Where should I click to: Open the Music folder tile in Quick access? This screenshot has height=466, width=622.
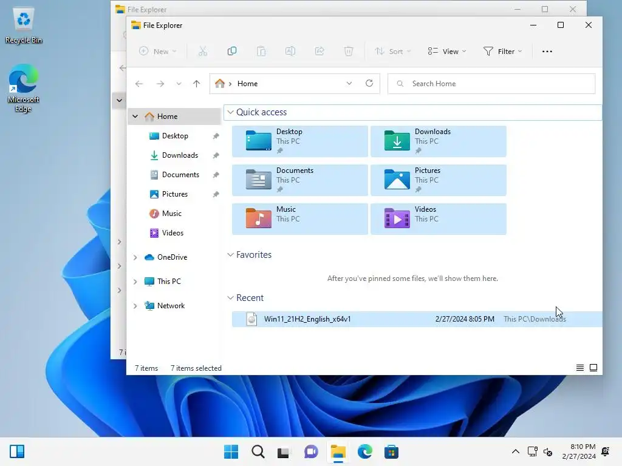coord(300,218)
